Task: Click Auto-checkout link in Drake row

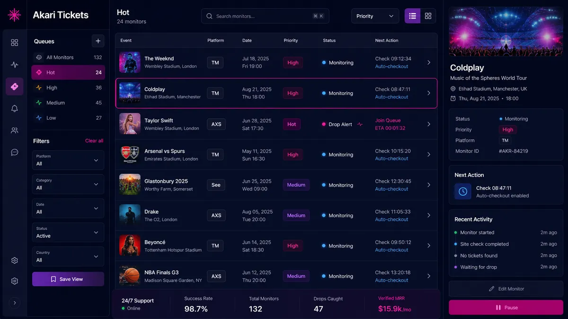Action: pyautogui.click(x=391, y=219)
